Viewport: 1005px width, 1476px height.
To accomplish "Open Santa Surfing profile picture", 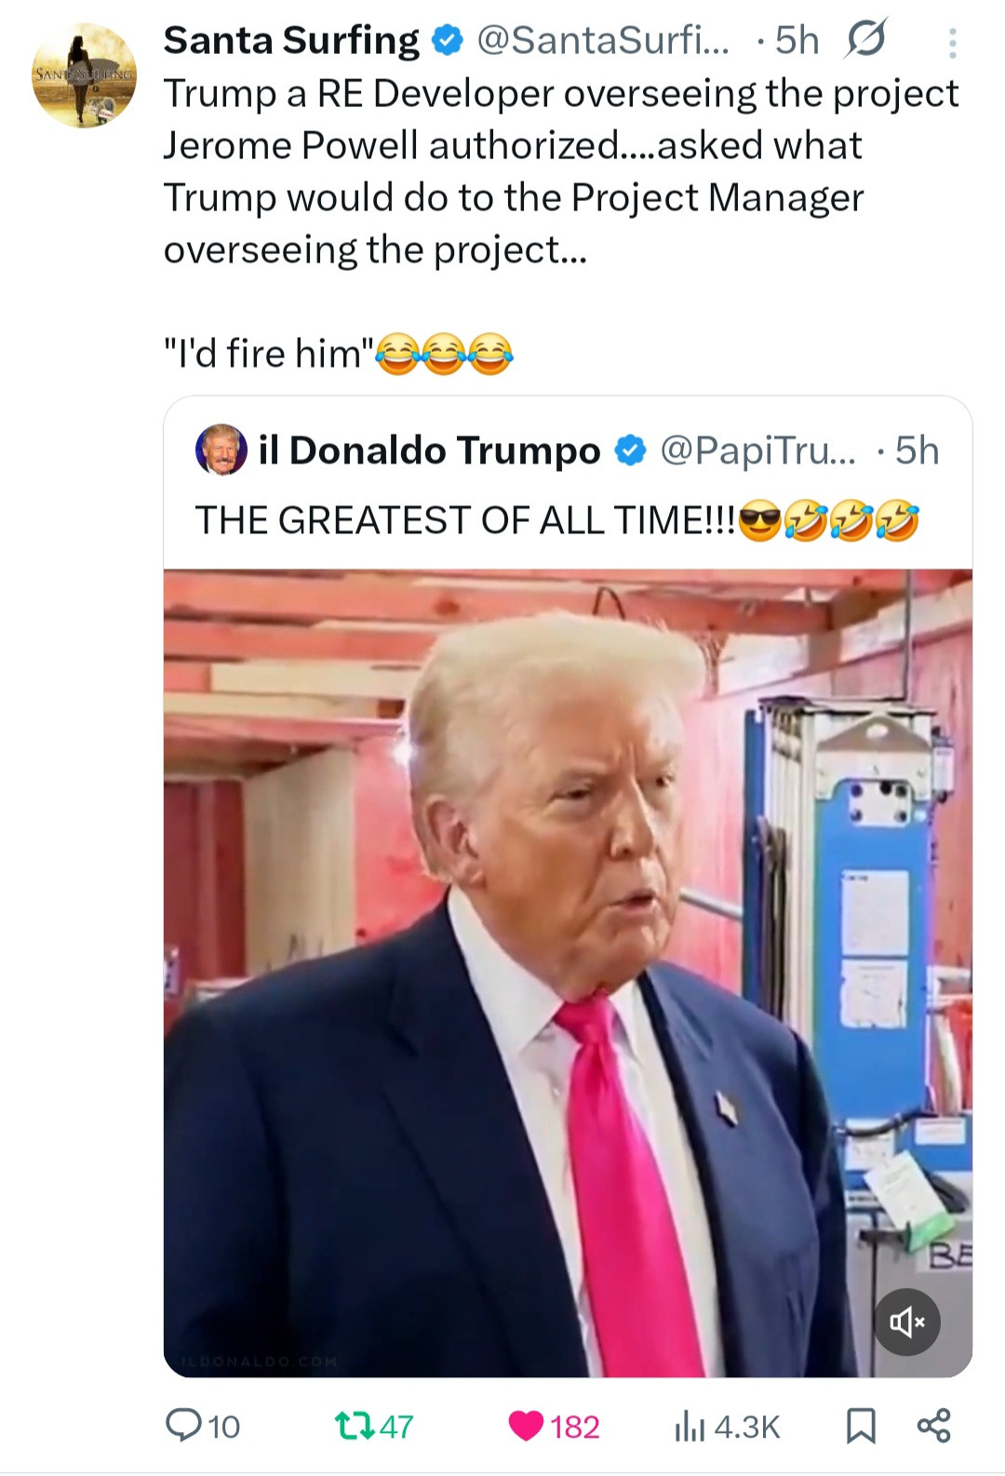I will [x=84, y=76].
